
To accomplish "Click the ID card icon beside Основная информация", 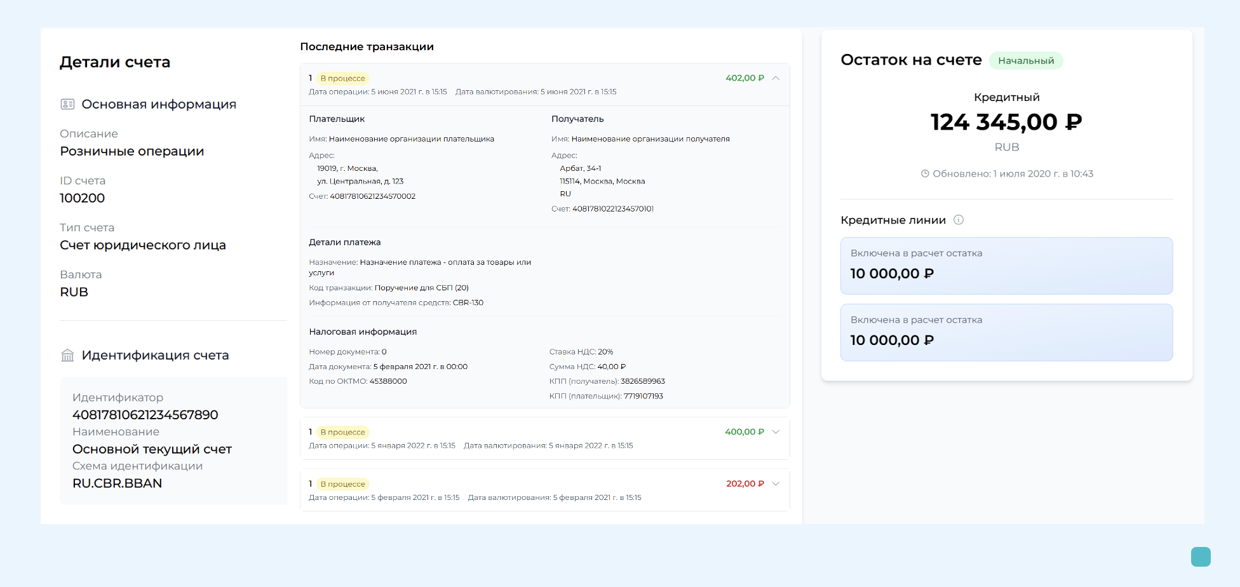I will 67,104.
